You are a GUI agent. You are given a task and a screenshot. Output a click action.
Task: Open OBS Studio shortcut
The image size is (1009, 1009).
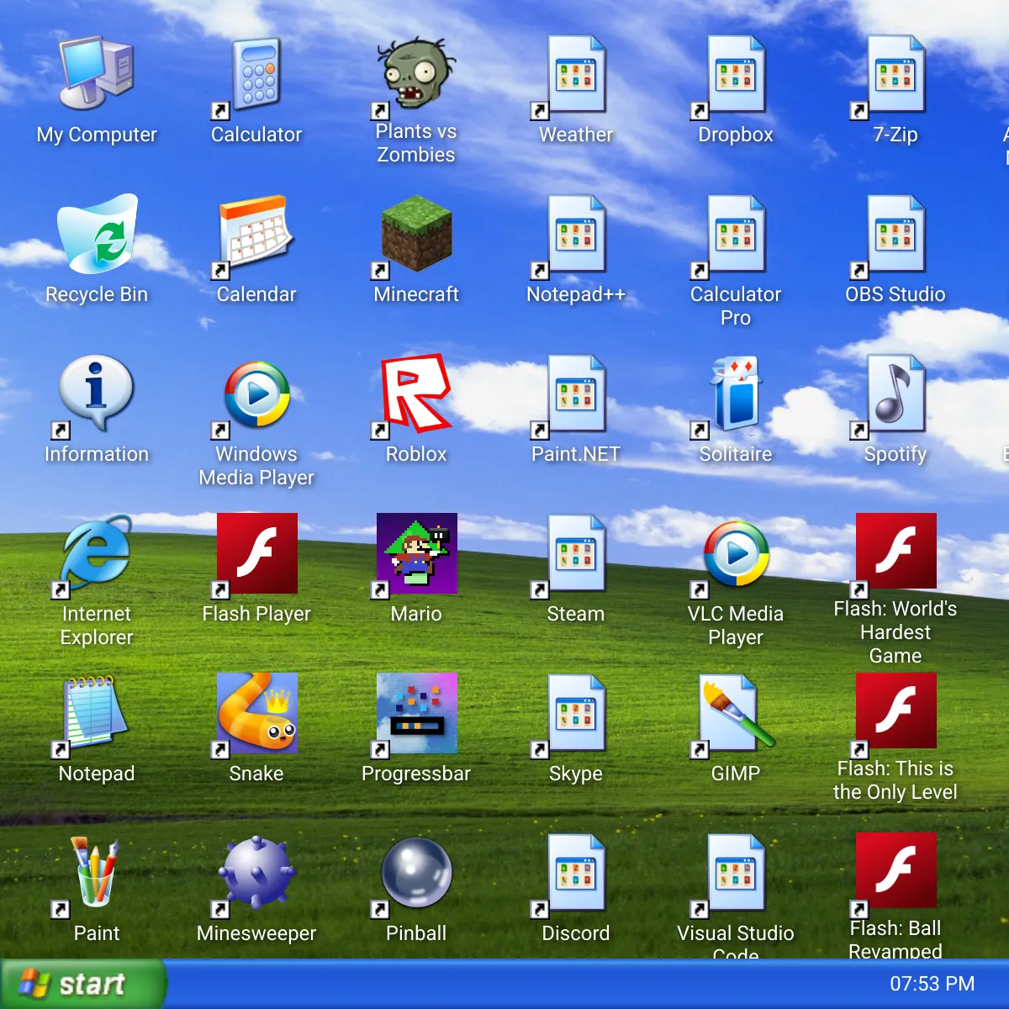(x=895, y=234)
